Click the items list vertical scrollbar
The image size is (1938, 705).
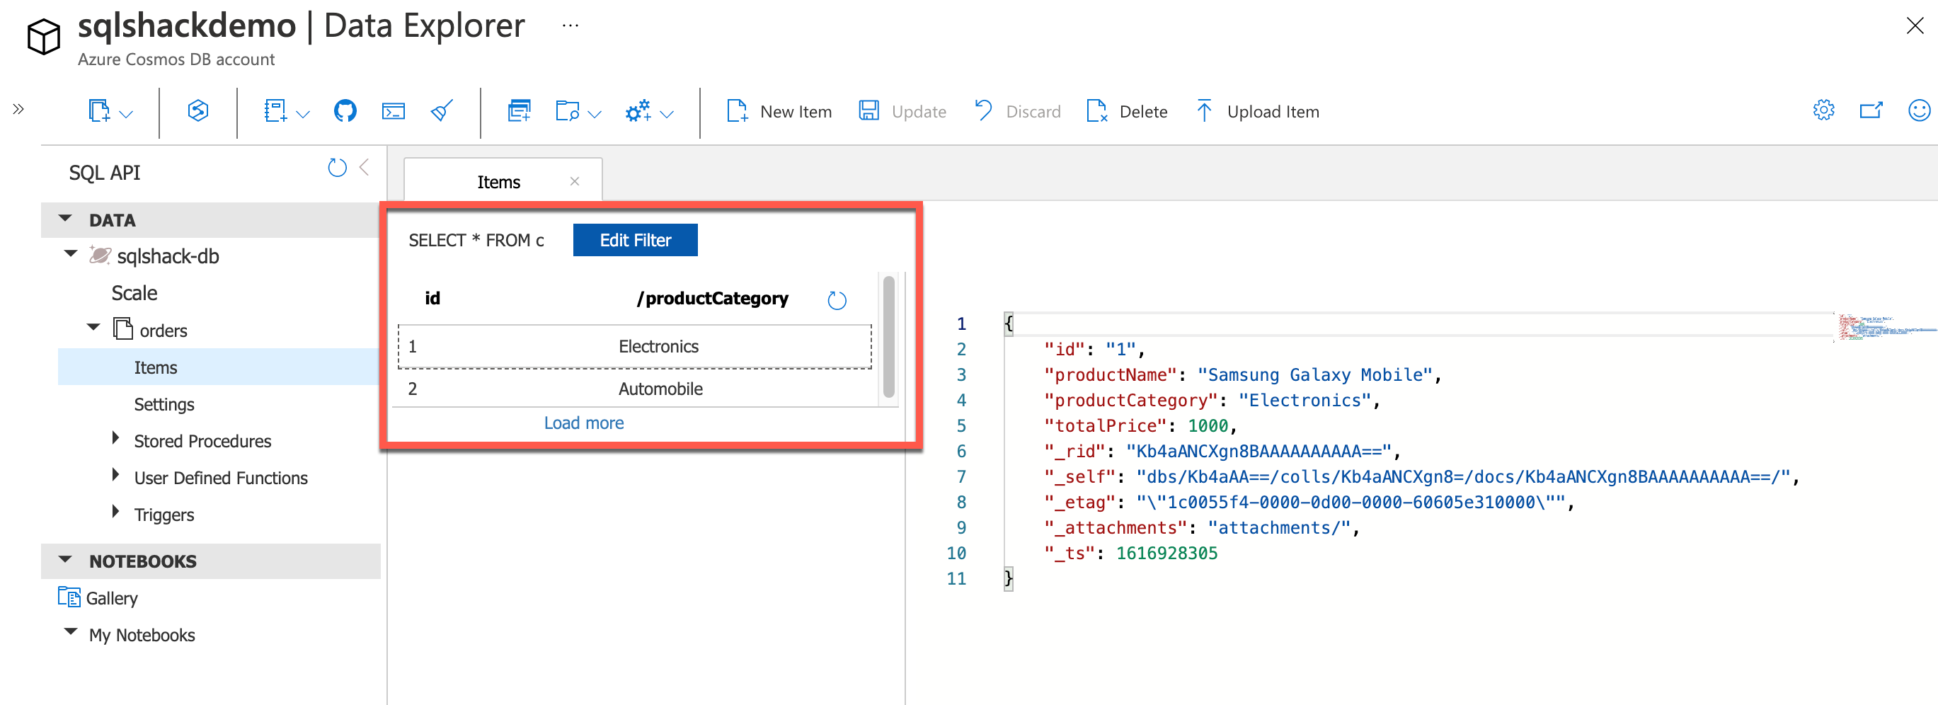coord(888,337)
